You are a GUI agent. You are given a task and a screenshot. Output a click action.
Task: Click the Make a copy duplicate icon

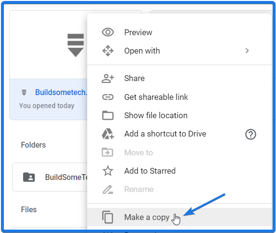pos(107,217)
